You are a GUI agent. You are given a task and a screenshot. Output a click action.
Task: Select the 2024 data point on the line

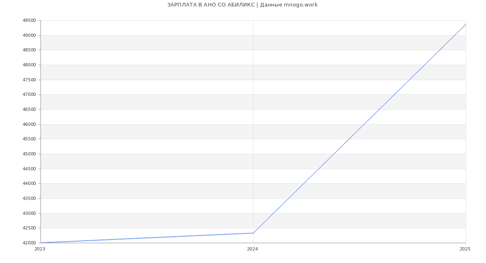253,233
